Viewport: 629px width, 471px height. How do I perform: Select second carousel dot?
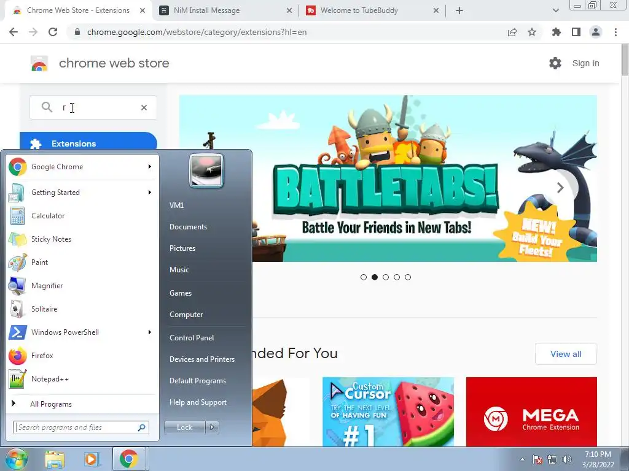click(x=375, y=277)
